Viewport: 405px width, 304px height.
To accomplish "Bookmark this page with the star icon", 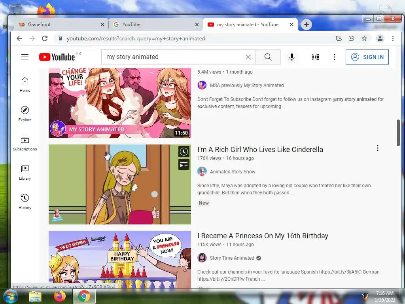I will tap(364, 38).
